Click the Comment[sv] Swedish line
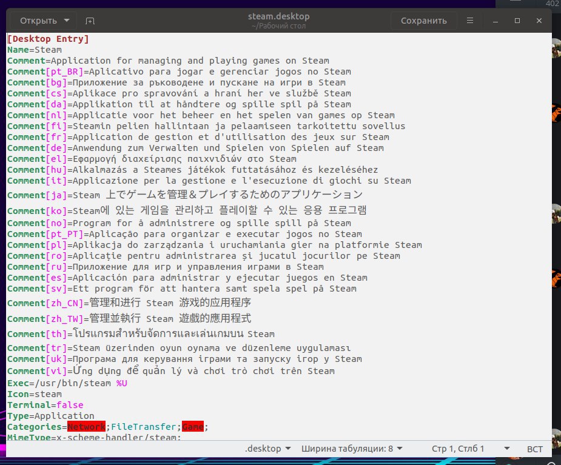This screenshot has height=465, width=561. point(182,289)
